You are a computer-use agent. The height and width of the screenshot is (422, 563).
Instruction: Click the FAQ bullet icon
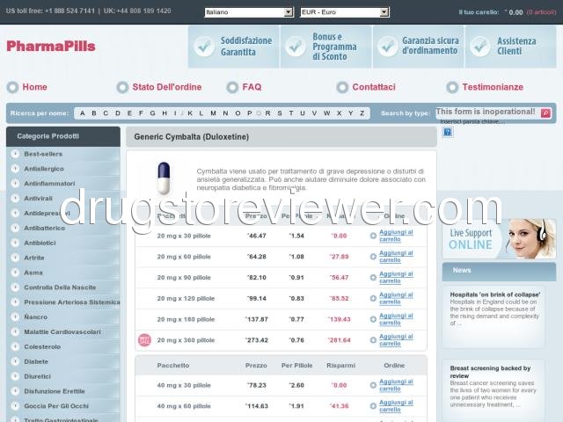pyautogui.click(x=232, y=87)
